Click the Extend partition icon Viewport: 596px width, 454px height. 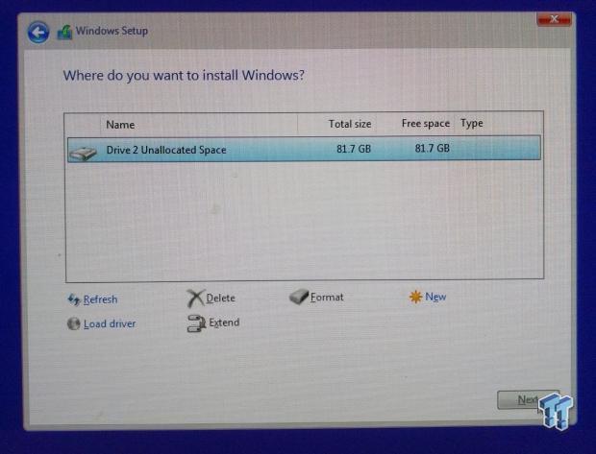(x=196, y=323)
